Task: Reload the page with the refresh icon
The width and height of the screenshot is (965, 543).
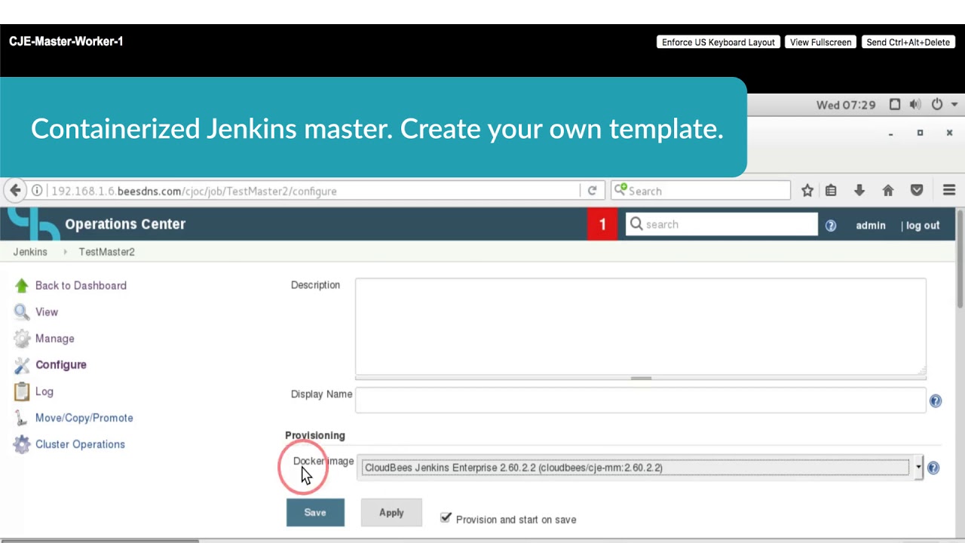Action: pyautogui.click(x=592, y=191)
